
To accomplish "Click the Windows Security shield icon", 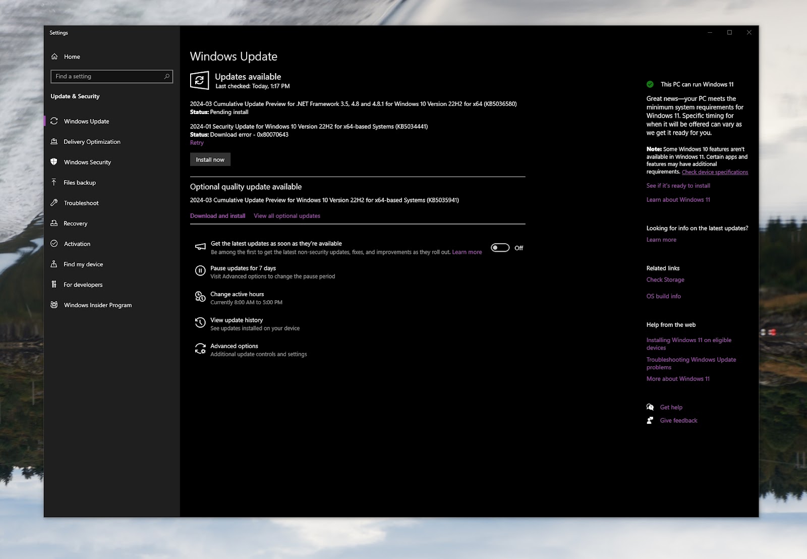I will pyautogui.click(x=54, y=162).
